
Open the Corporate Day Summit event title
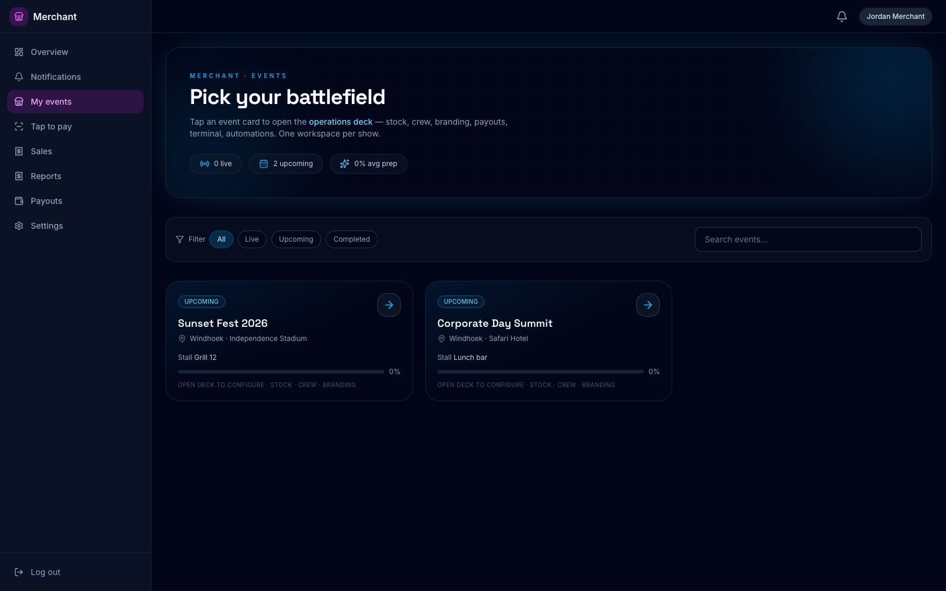(x=495, y=323)
